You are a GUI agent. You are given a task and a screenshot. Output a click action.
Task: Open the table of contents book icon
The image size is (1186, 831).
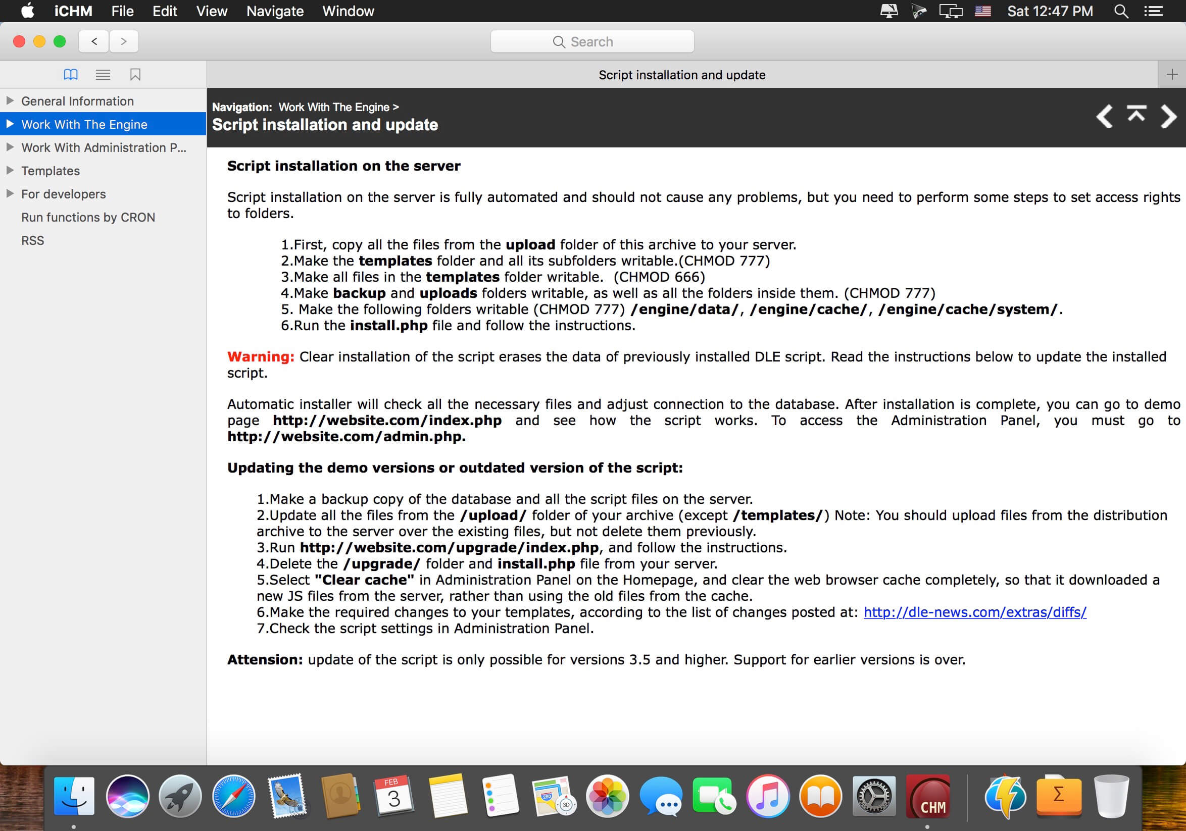[x=71, y=75]
